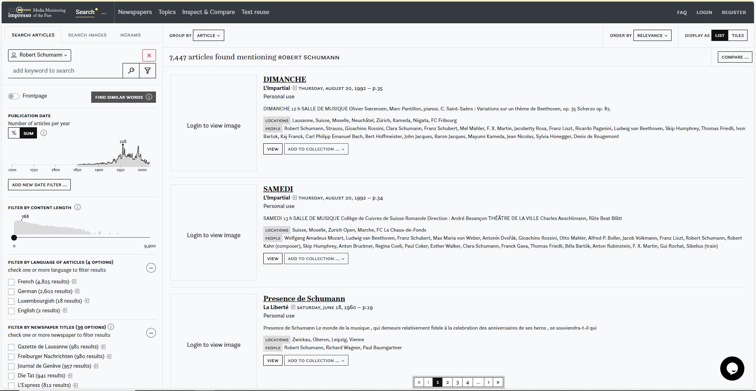The image size is (756, 391).
Task: Open Add to Collection for Presence de Schumann
Action: 316,360
